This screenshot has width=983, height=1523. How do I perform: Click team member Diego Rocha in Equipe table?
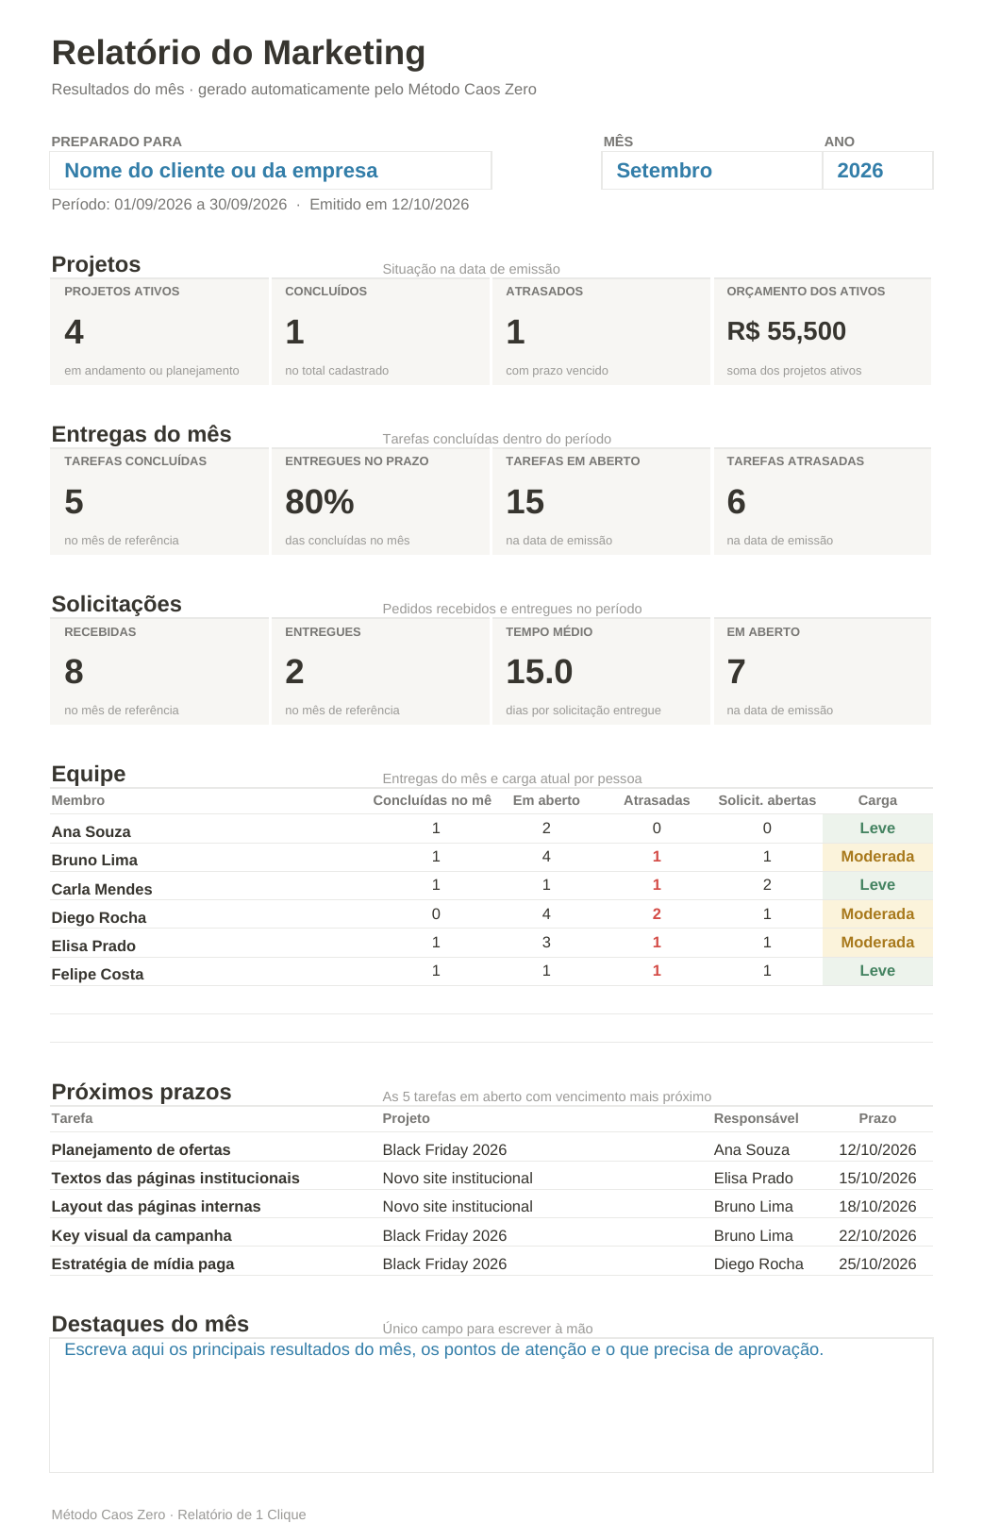click(x=99, y=917)
